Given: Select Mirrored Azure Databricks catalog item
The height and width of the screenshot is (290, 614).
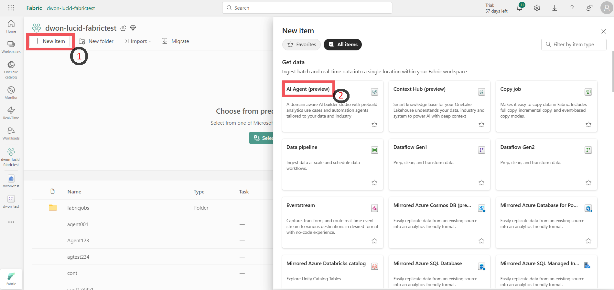Looking at the screenshot, I should [333, 272].
